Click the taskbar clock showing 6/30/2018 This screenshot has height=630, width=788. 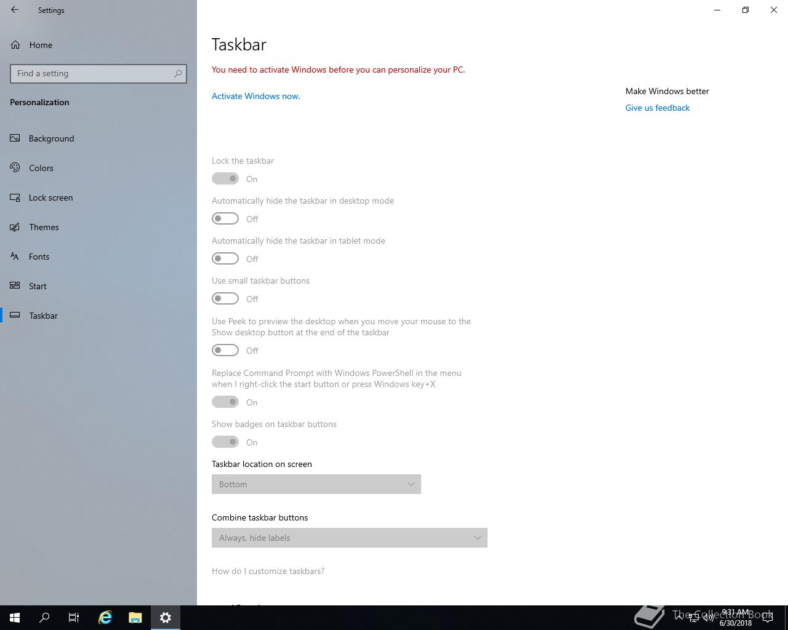point(735,618)
